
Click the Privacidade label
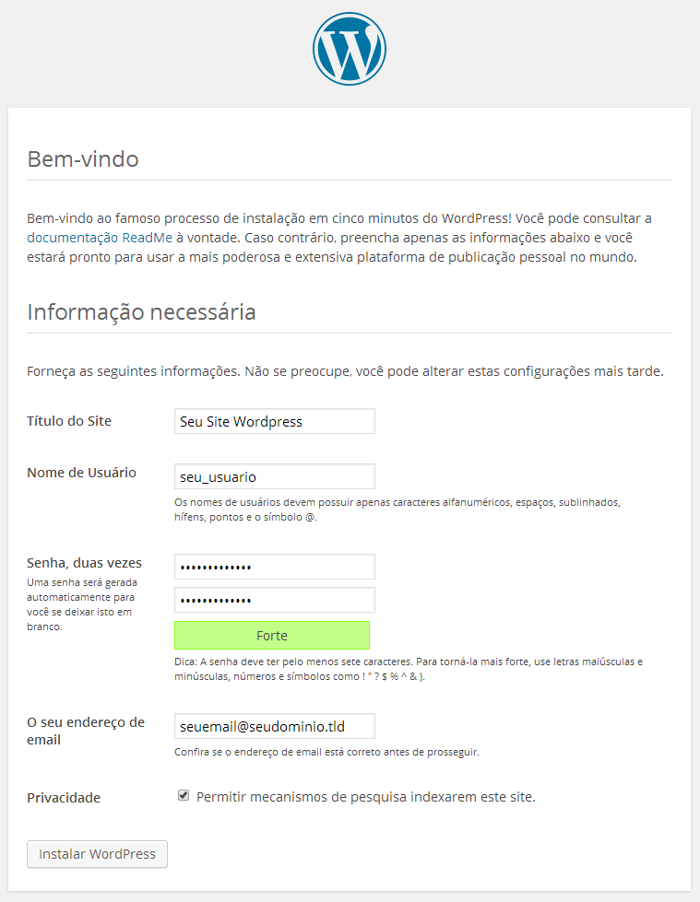coord(64,798)
